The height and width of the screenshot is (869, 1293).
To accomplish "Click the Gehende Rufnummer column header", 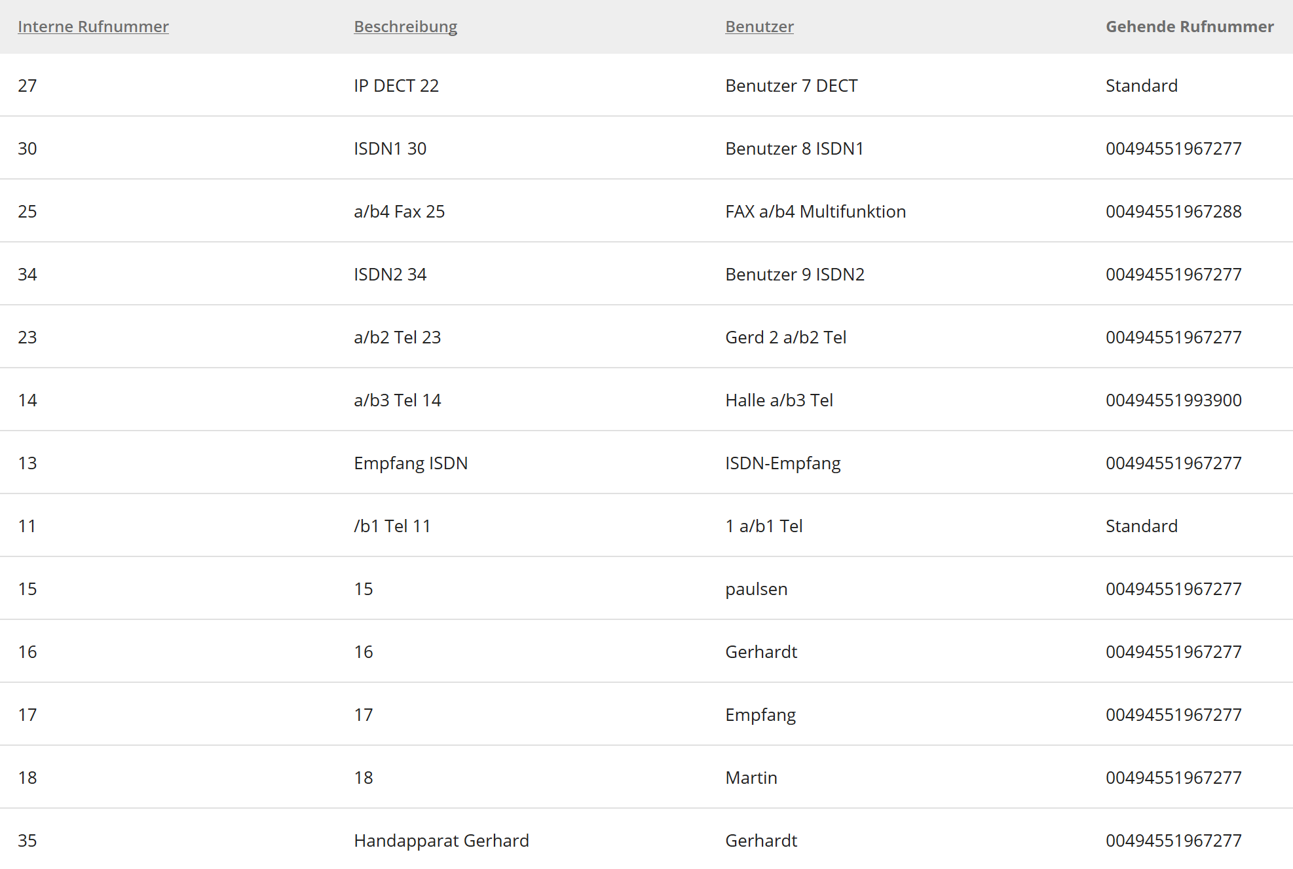I will [1189, 27].
